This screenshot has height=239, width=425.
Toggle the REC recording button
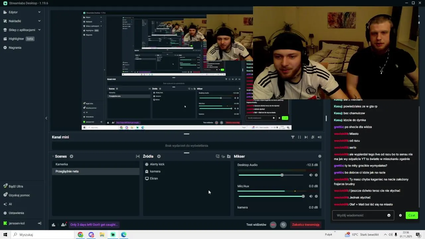tap(273, 225)
